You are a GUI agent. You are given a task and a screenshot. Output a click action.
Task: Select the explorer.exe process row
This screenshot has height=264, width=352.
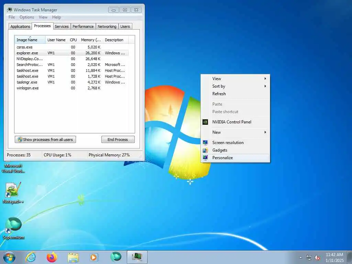point(71,53)
